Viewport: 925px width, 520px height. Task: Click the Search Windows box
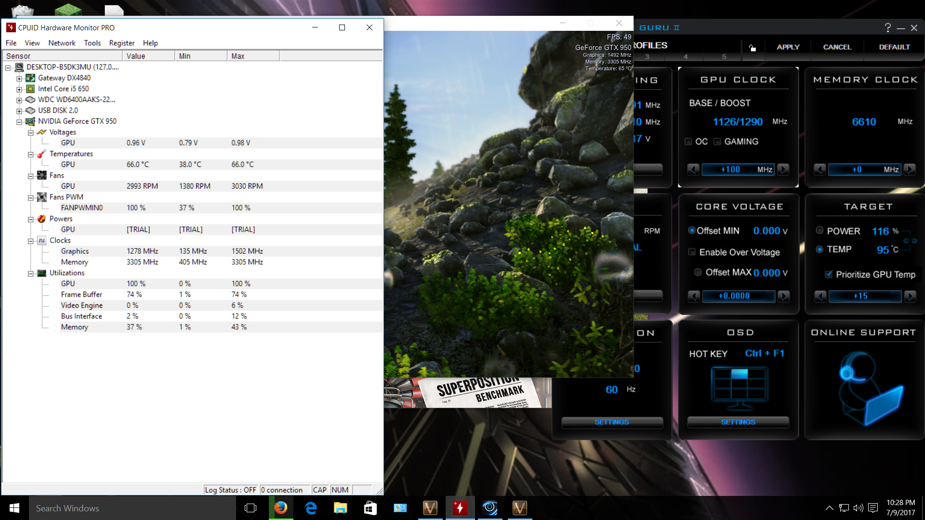[x=132, y=508]
